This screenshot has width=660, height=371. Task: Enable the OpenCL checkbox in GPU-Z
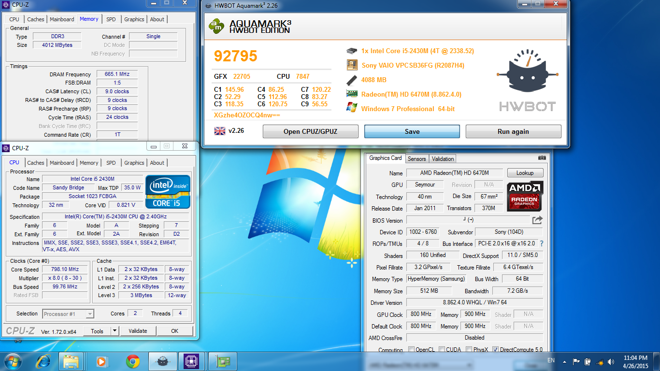411,350
